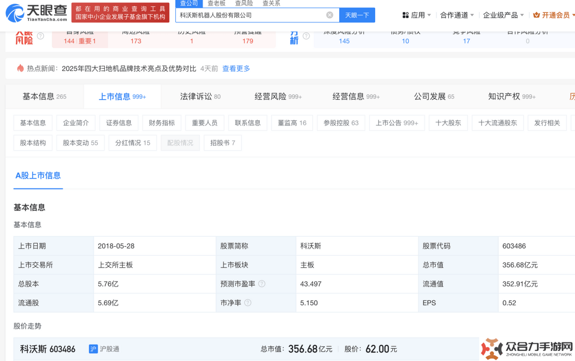This screenshot has height=361, width=575.
Task: Click the 十大股东 button
Action: (x=448, y=123)
